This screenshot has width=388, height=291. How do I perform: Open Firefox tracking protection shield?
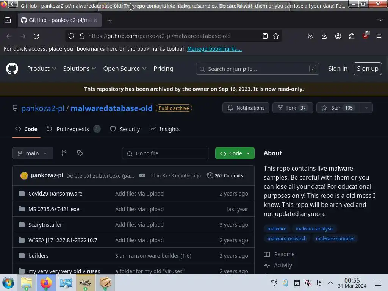(x=71, y=36)
